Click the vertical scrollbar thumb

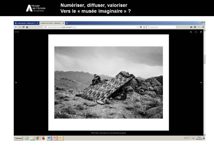click(x=204, y=59)
